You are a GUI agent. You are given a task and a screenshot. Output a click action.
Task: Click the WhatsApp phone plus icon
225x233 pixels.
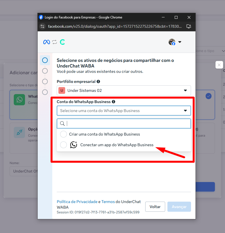[x=74, y=145]
